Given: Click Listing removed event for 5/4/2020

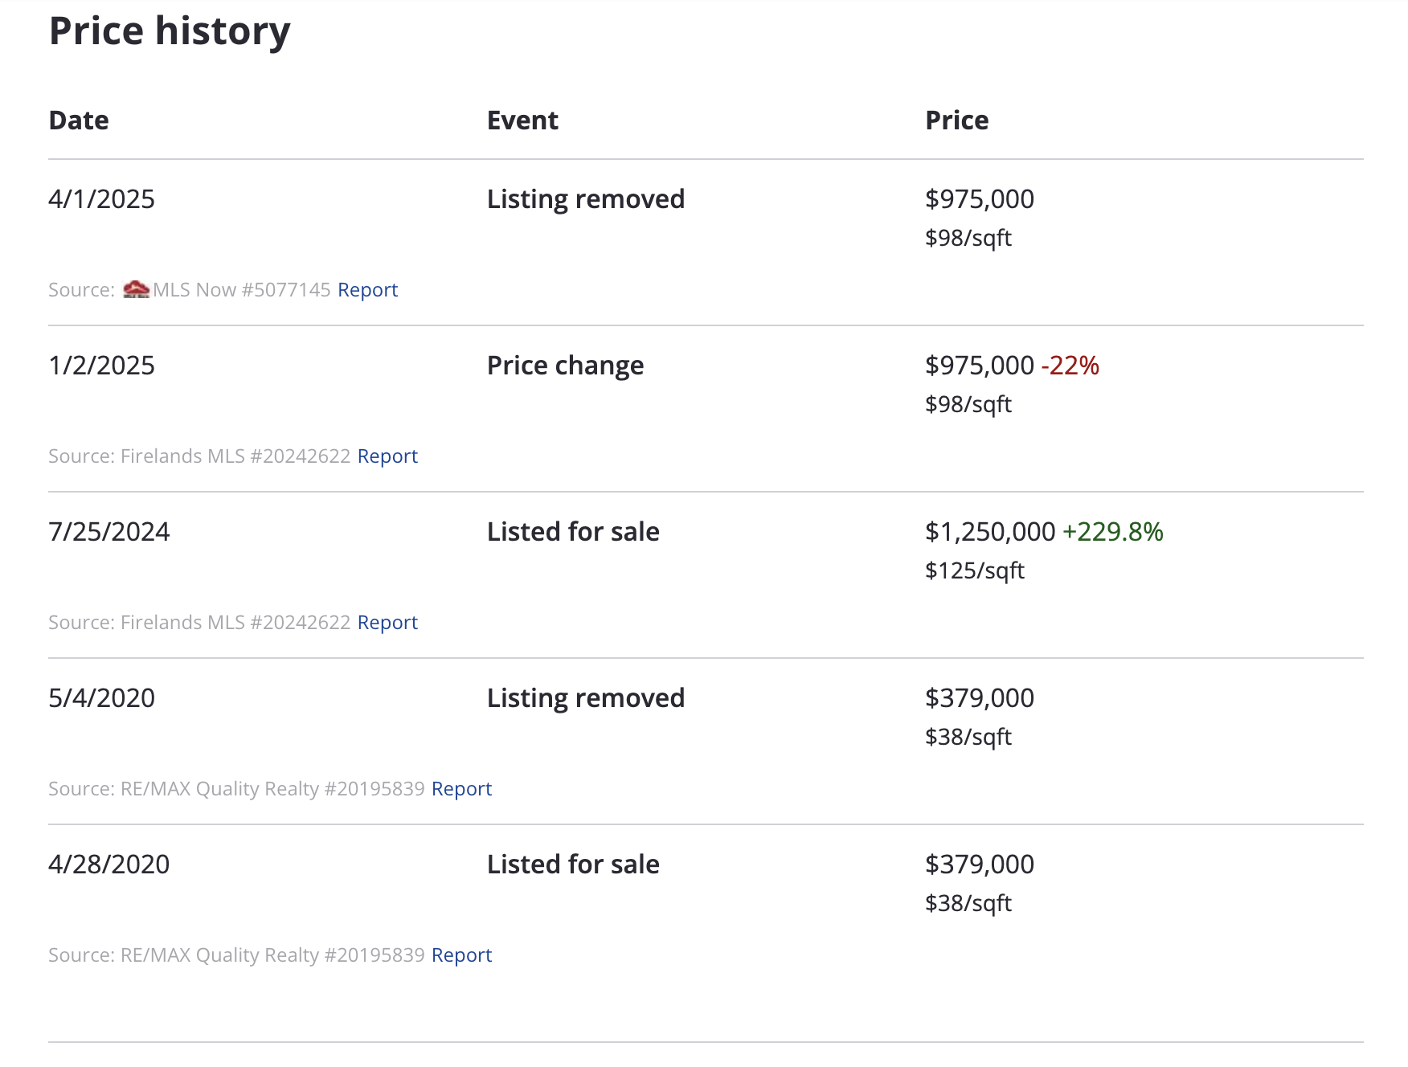Looking at the screenshot, I should click(586, 698).
